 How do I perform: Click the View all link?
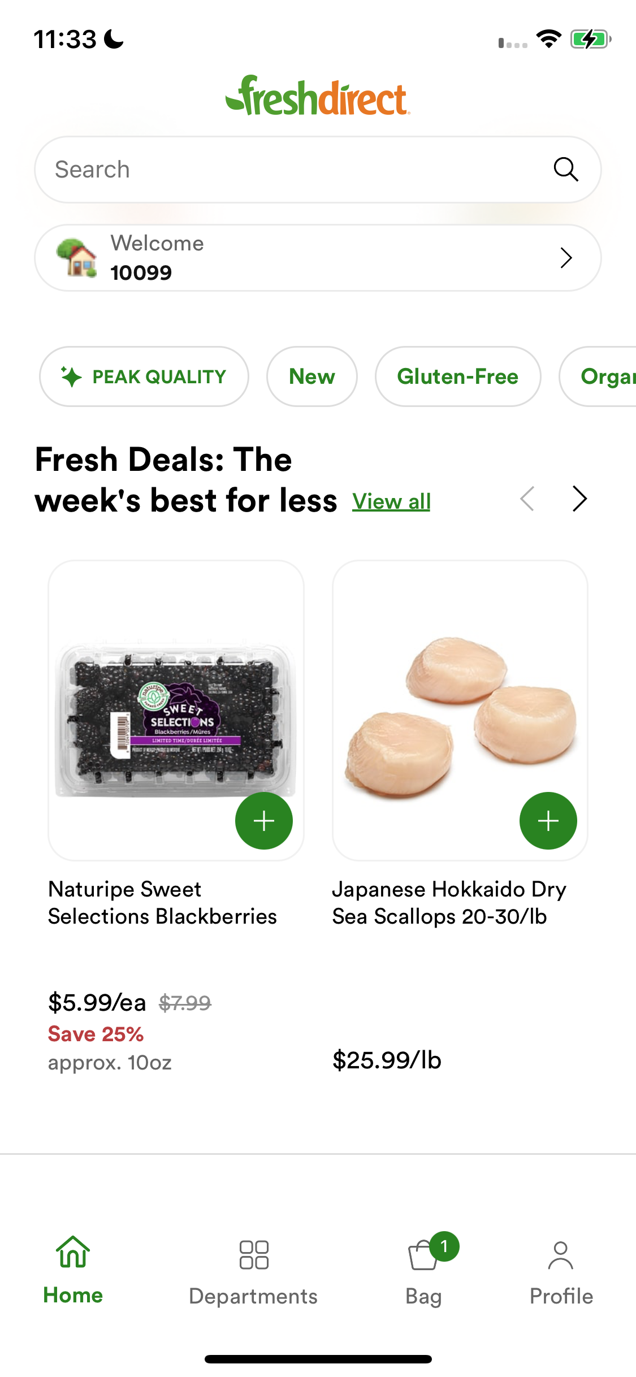(x=391, y=501)
